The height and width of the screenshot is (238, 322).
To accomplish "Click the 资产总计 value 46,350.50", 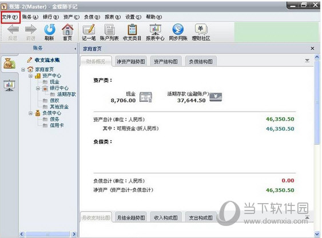I will tap(280, 119).
